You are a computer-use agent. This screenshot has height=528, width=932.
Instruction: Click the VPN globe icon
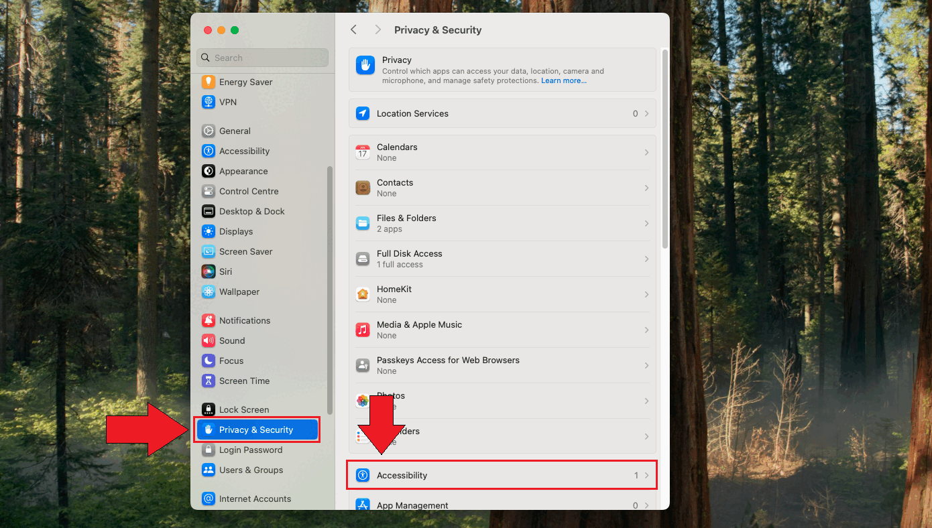(209, 102)
